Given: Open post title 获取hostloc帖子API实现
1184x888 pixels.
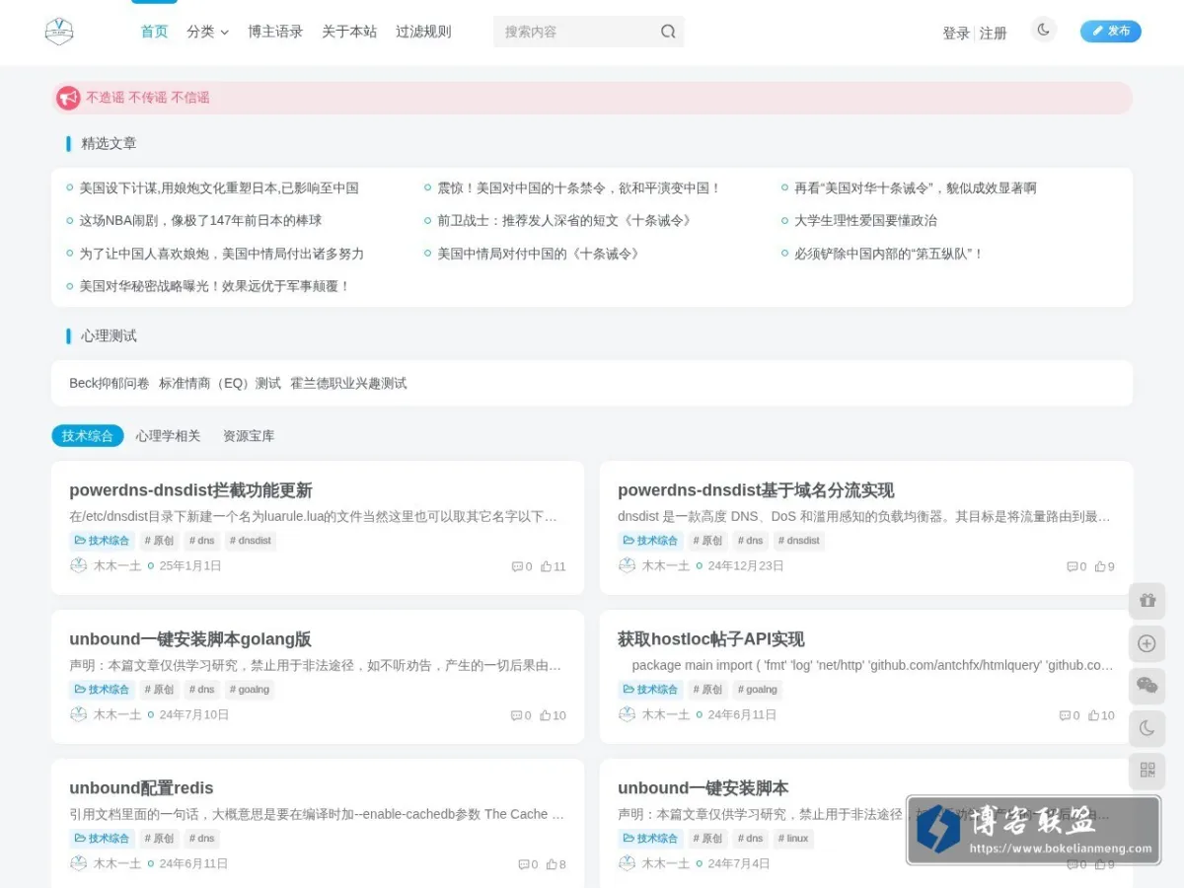Looking at the screenshot, I should pos(711,639).
